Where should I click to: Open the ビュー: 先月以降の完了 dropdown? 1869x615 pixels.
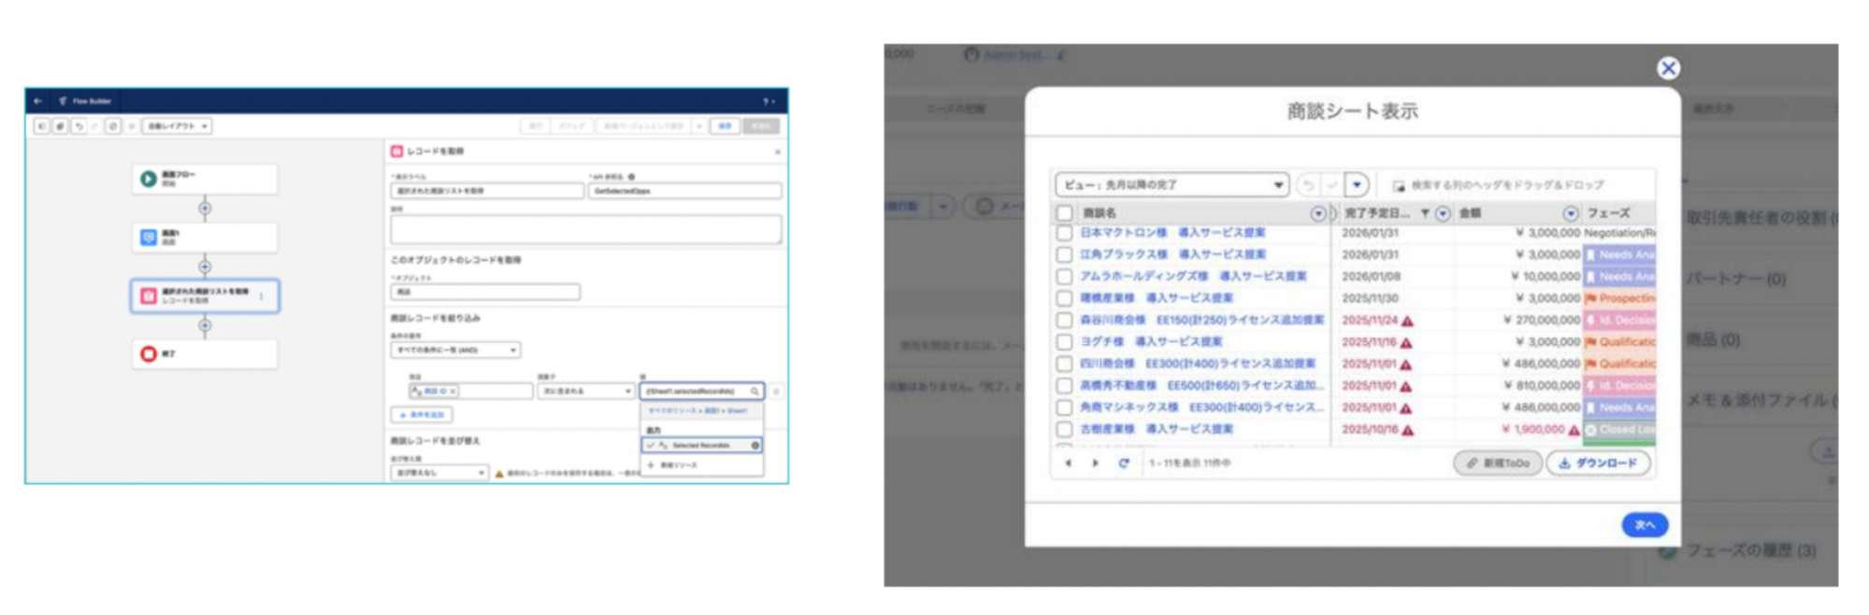point(1172,185)
